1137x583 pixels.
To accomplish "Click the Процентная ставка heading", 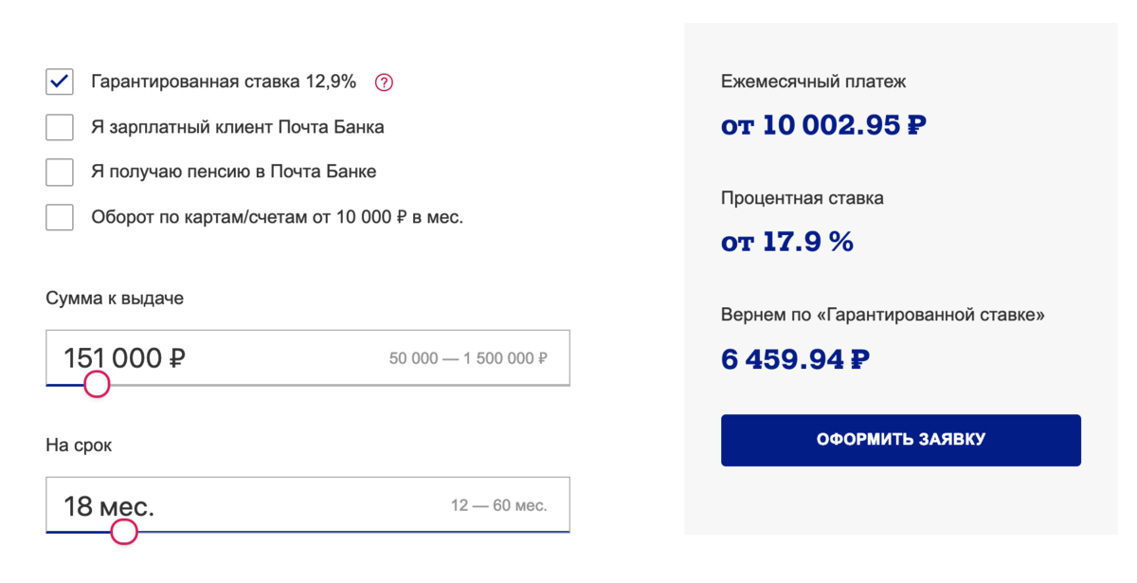I will point(802,198).
